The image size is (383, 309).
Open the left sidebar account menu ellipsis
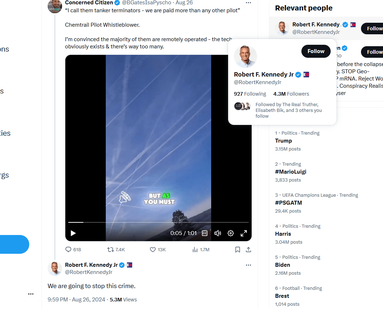coord(31,294)
